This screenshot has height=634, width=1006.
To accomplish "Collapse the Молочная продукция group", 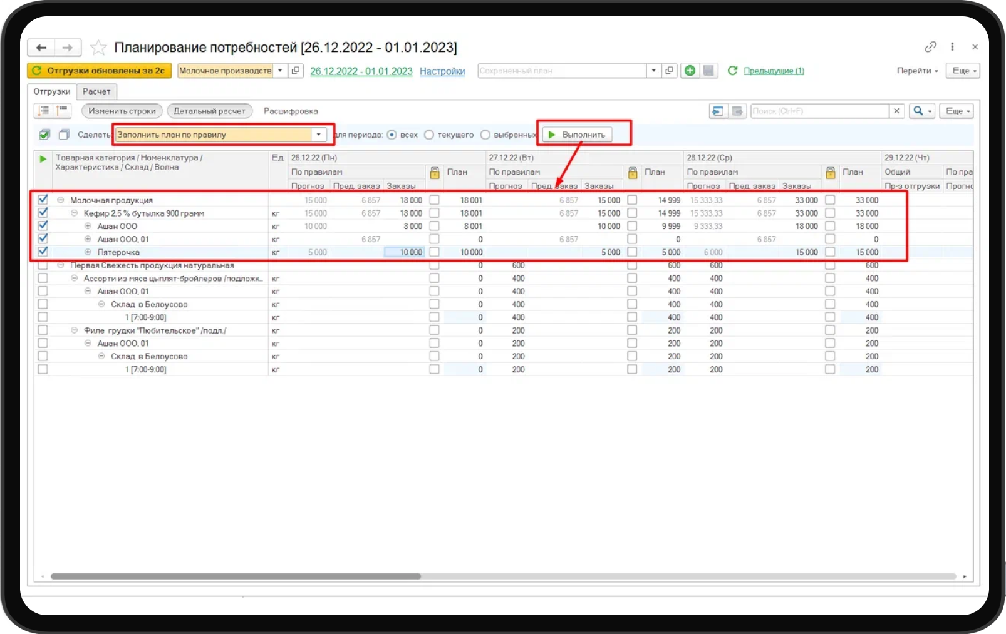I will click(x=61, y=200).
